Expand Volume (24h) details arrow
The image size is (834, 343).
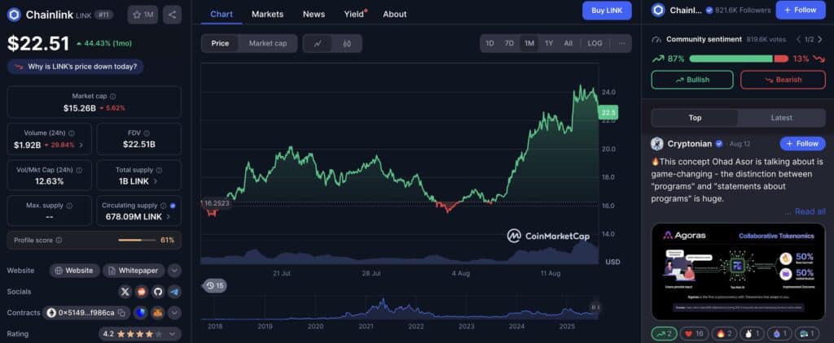81,145
